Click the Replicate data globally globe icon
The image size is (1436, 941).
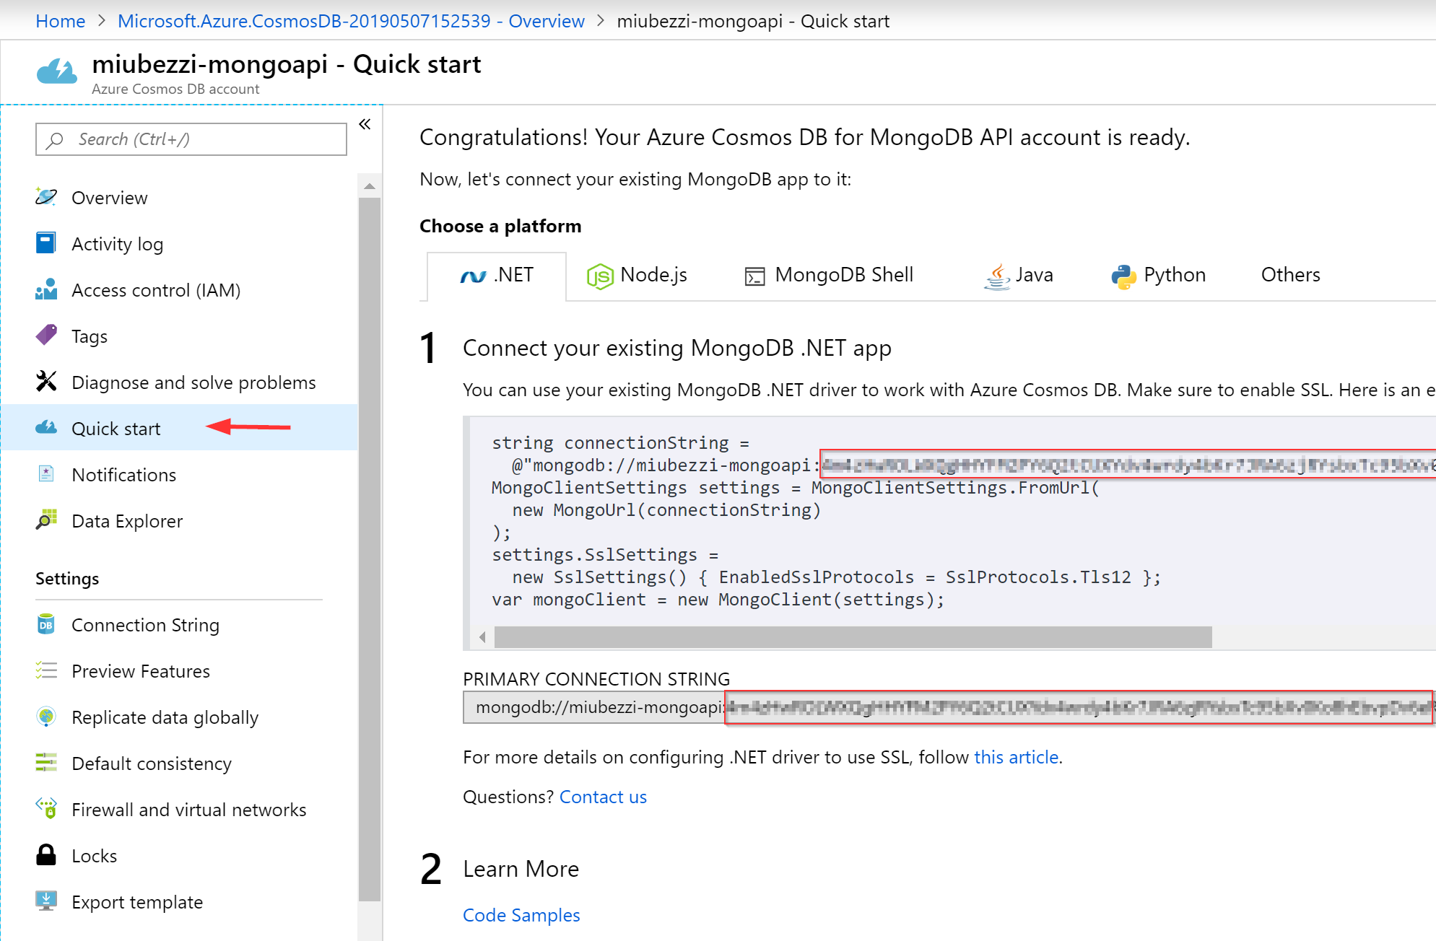46,717
